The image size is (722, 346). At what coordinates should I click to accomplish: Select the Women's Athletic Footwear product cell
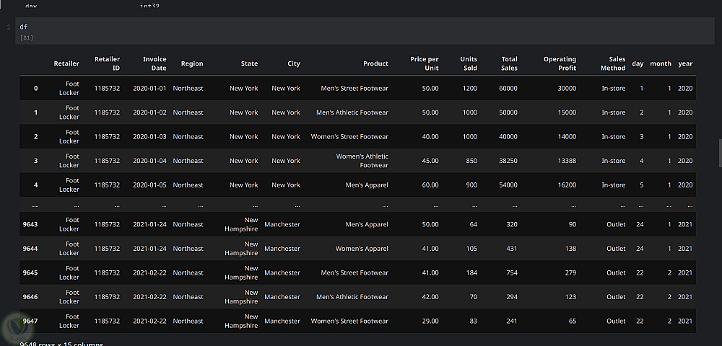point(362,161)
